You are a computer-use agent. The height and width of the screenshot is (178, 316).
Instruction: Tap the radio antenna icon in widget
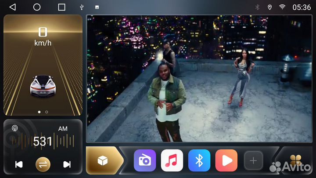[14, 128]
